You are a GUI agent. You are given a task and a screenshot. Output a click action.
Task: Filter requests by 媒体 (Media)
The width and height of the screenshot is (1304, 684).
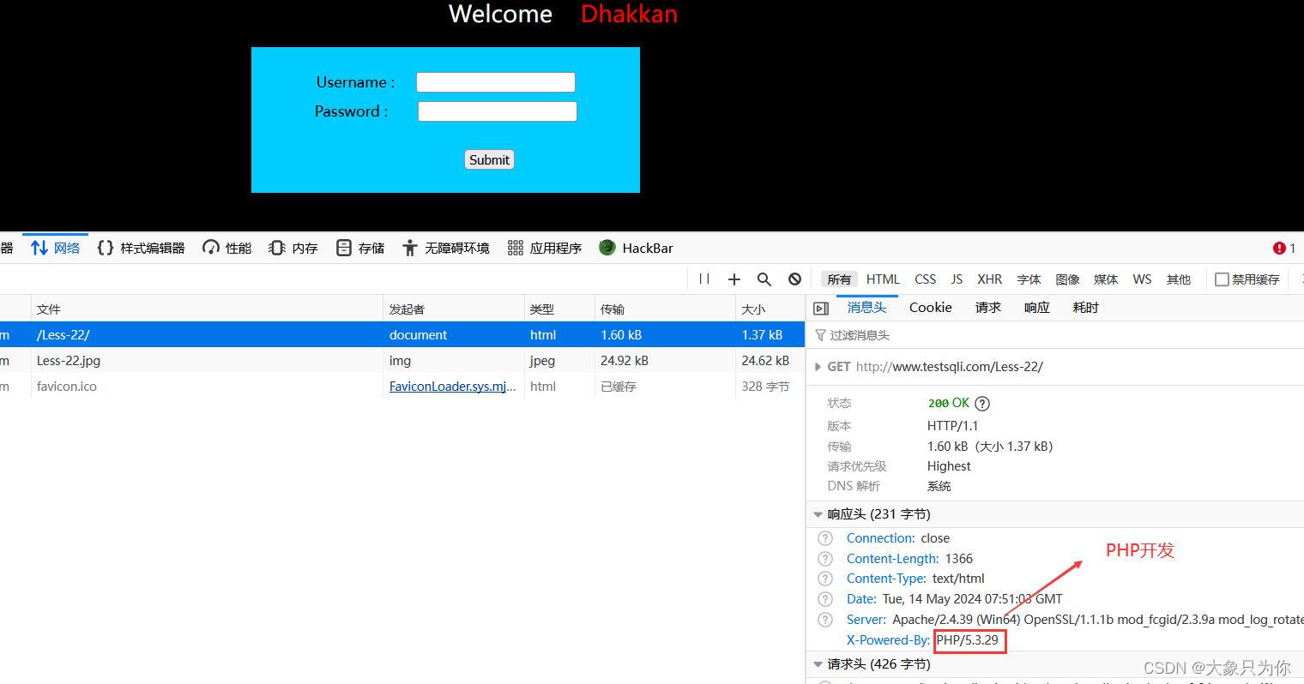pos(1106,279)
